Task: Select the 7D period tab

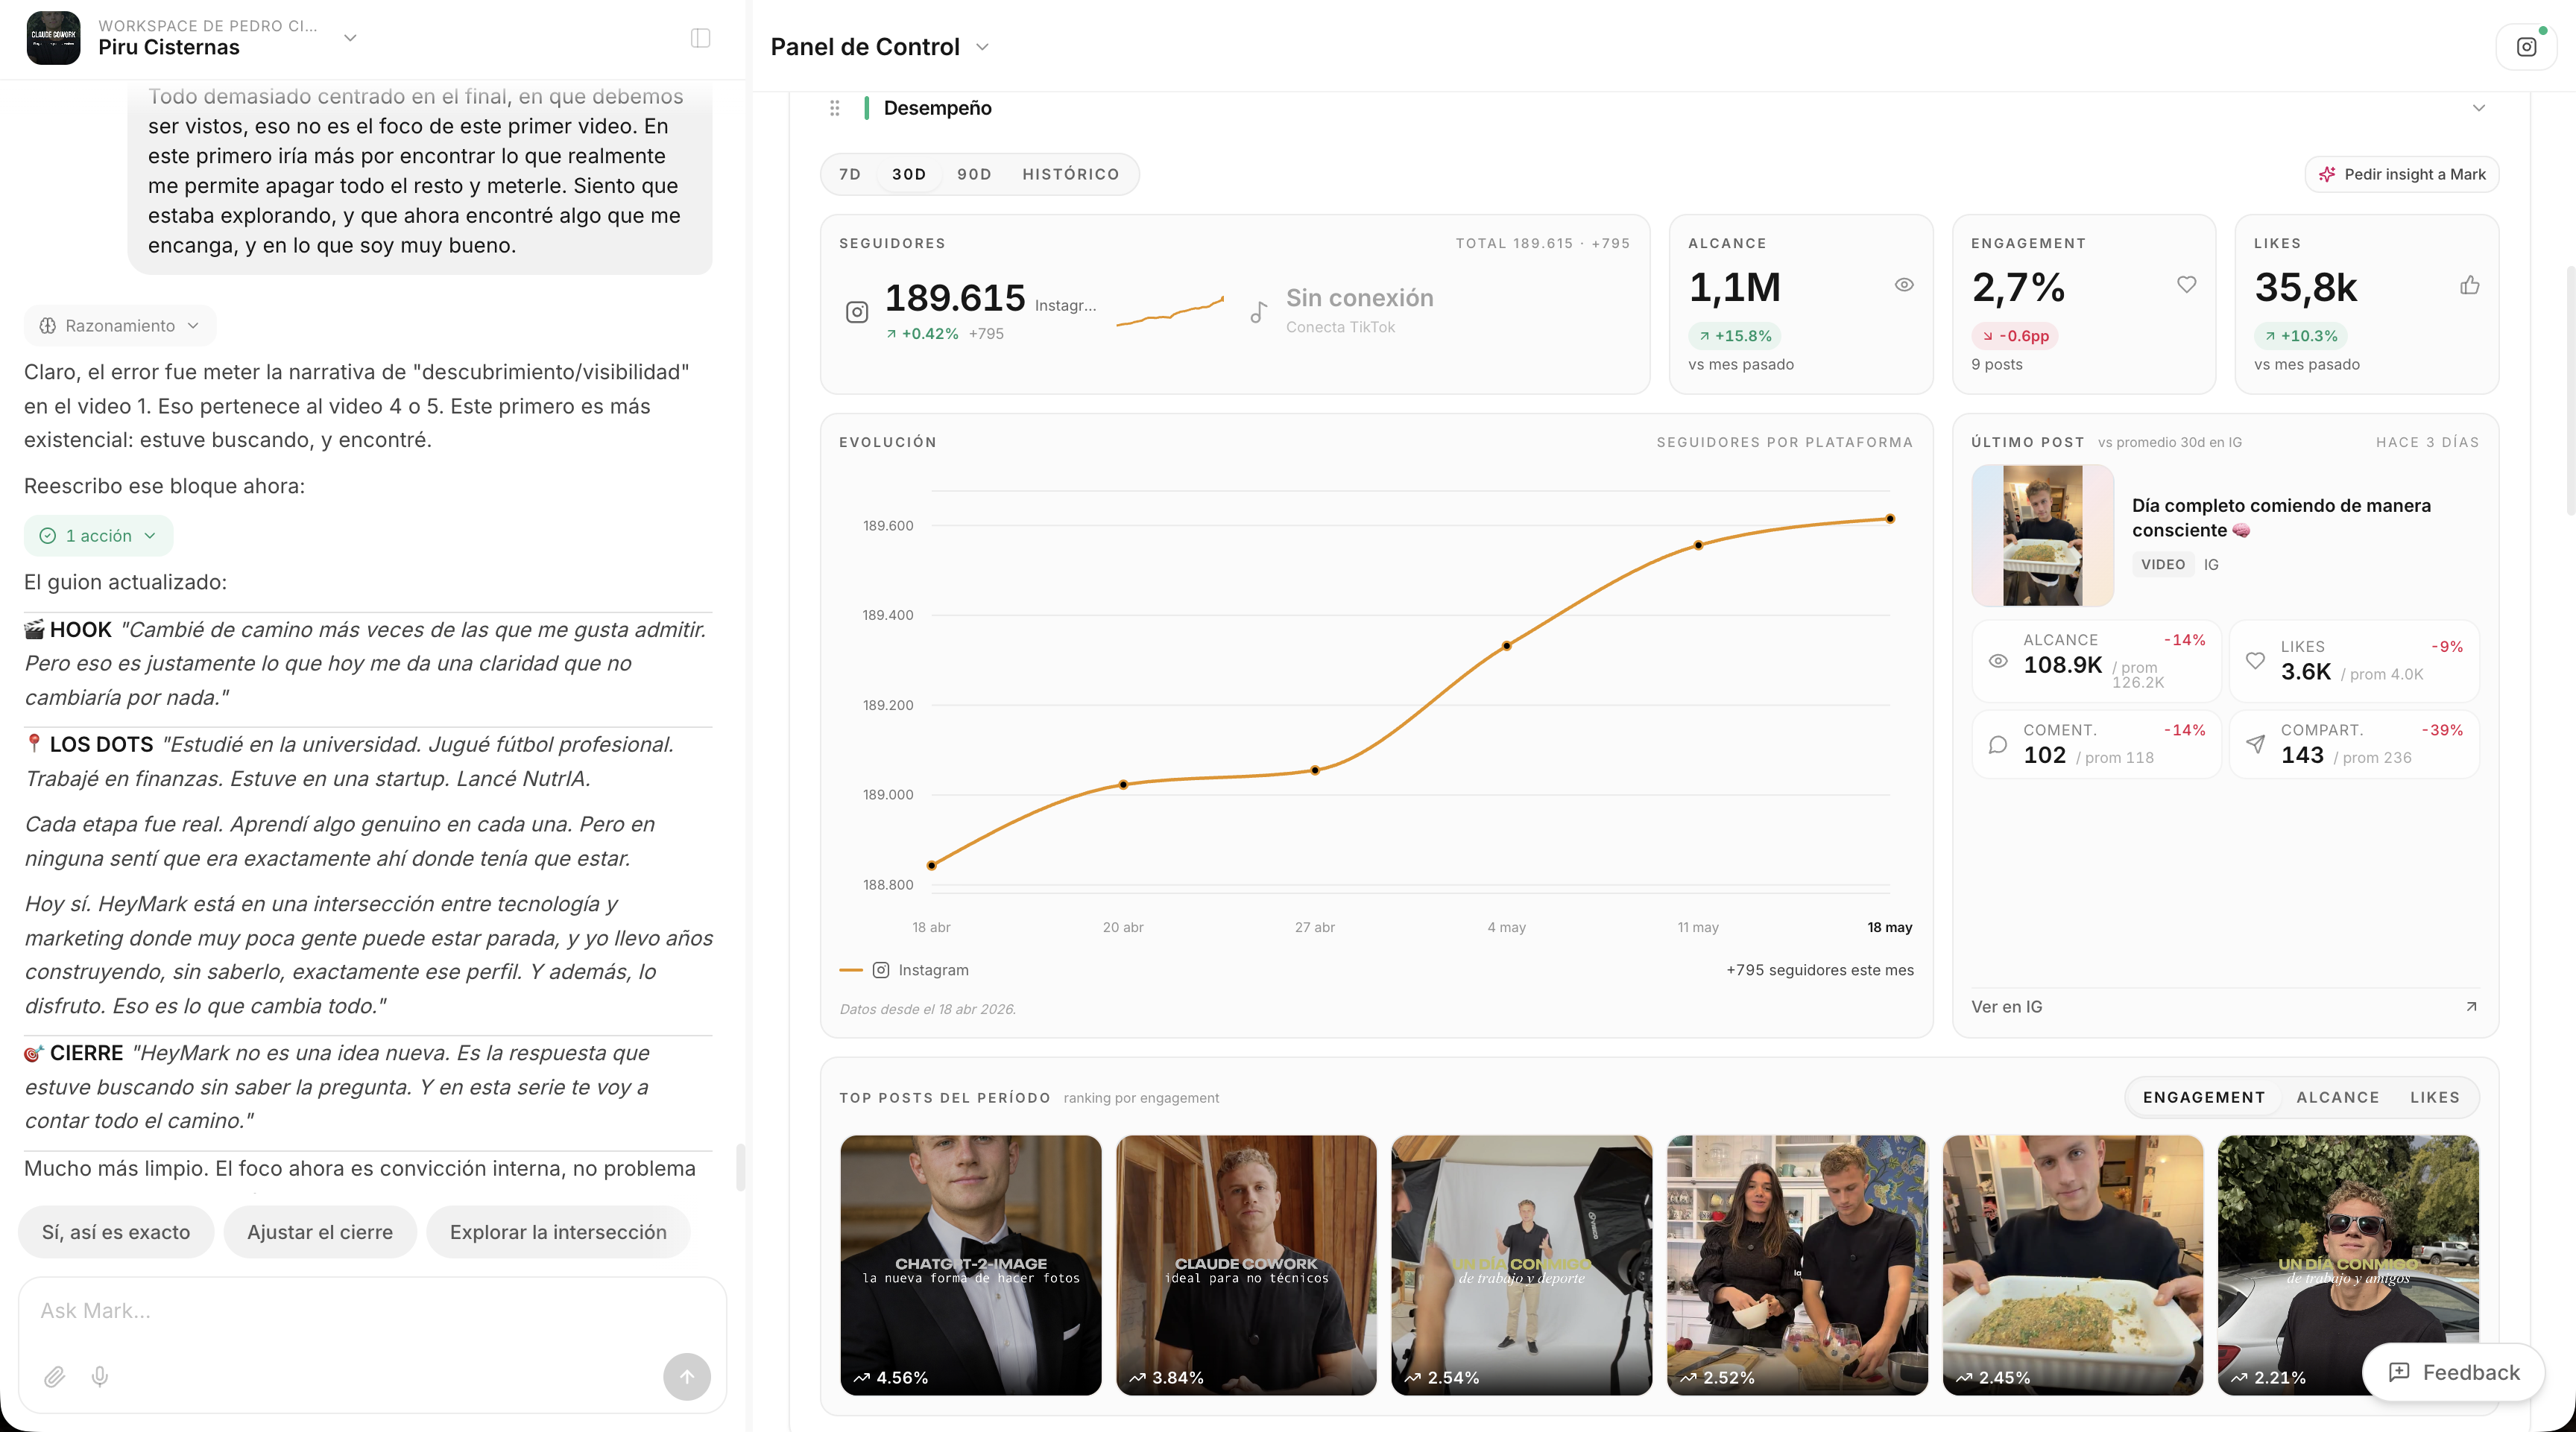Action: pyautogui.click(x=850, y=174)
